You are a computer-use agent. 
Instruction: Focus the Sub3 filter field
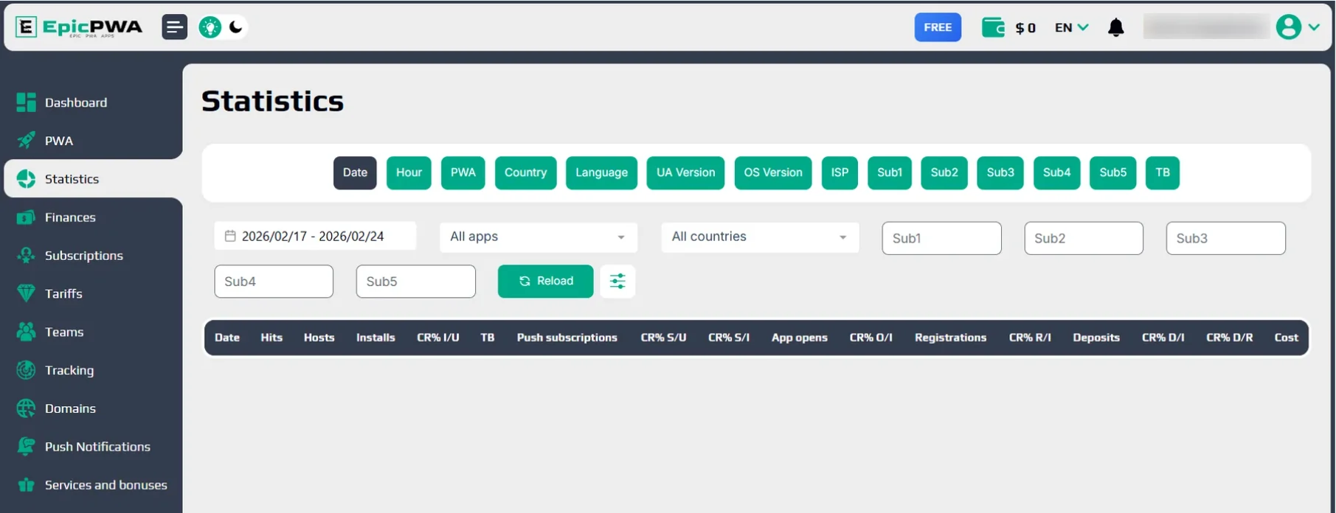click(x=1225, y=238)
